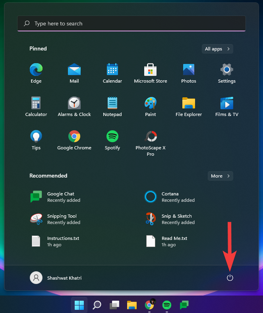Launch recommended Snipping Tool
Image resolution: width=263 pixels, height=313 pixels.
click(x=55, y=219)
